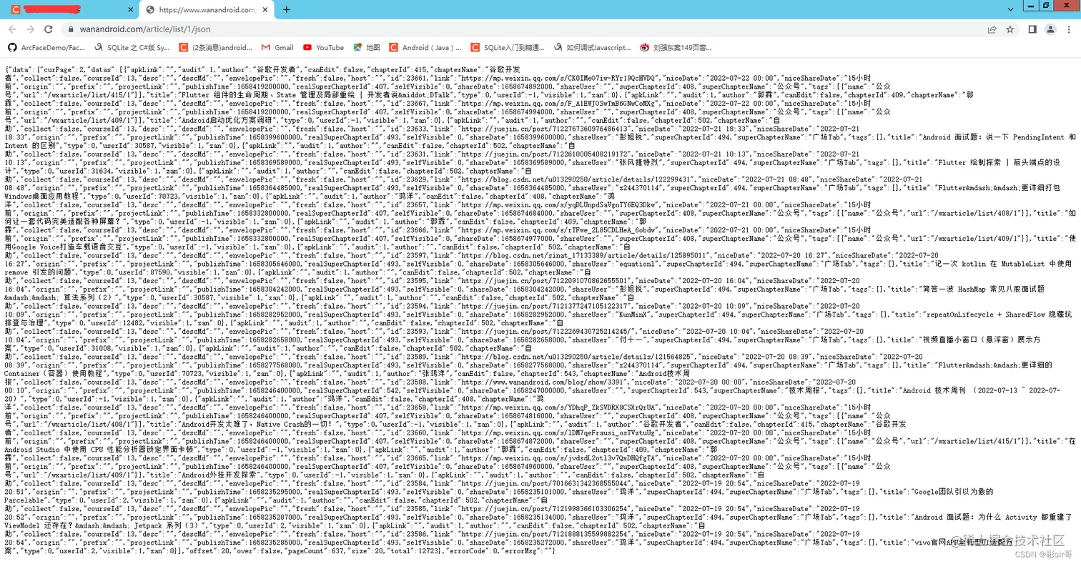This screenshot has height=564, width=1081.
Task: Open the 如何调试Javascript bookmark
Action: click(x=593, y=47)
